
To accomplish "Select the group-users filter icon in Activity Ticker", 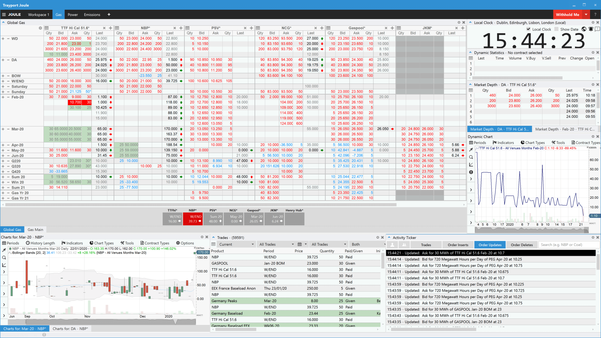I will click(404, 245).
